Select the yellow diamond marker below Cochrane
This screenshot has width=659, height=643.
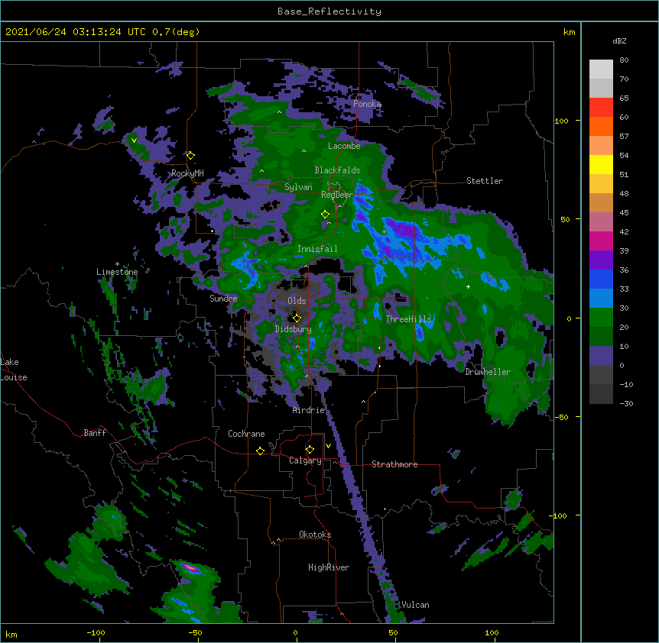point(260,451)
